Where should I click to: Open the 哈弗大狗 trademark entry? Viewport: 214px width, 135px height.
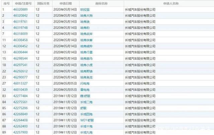[87, 15]
